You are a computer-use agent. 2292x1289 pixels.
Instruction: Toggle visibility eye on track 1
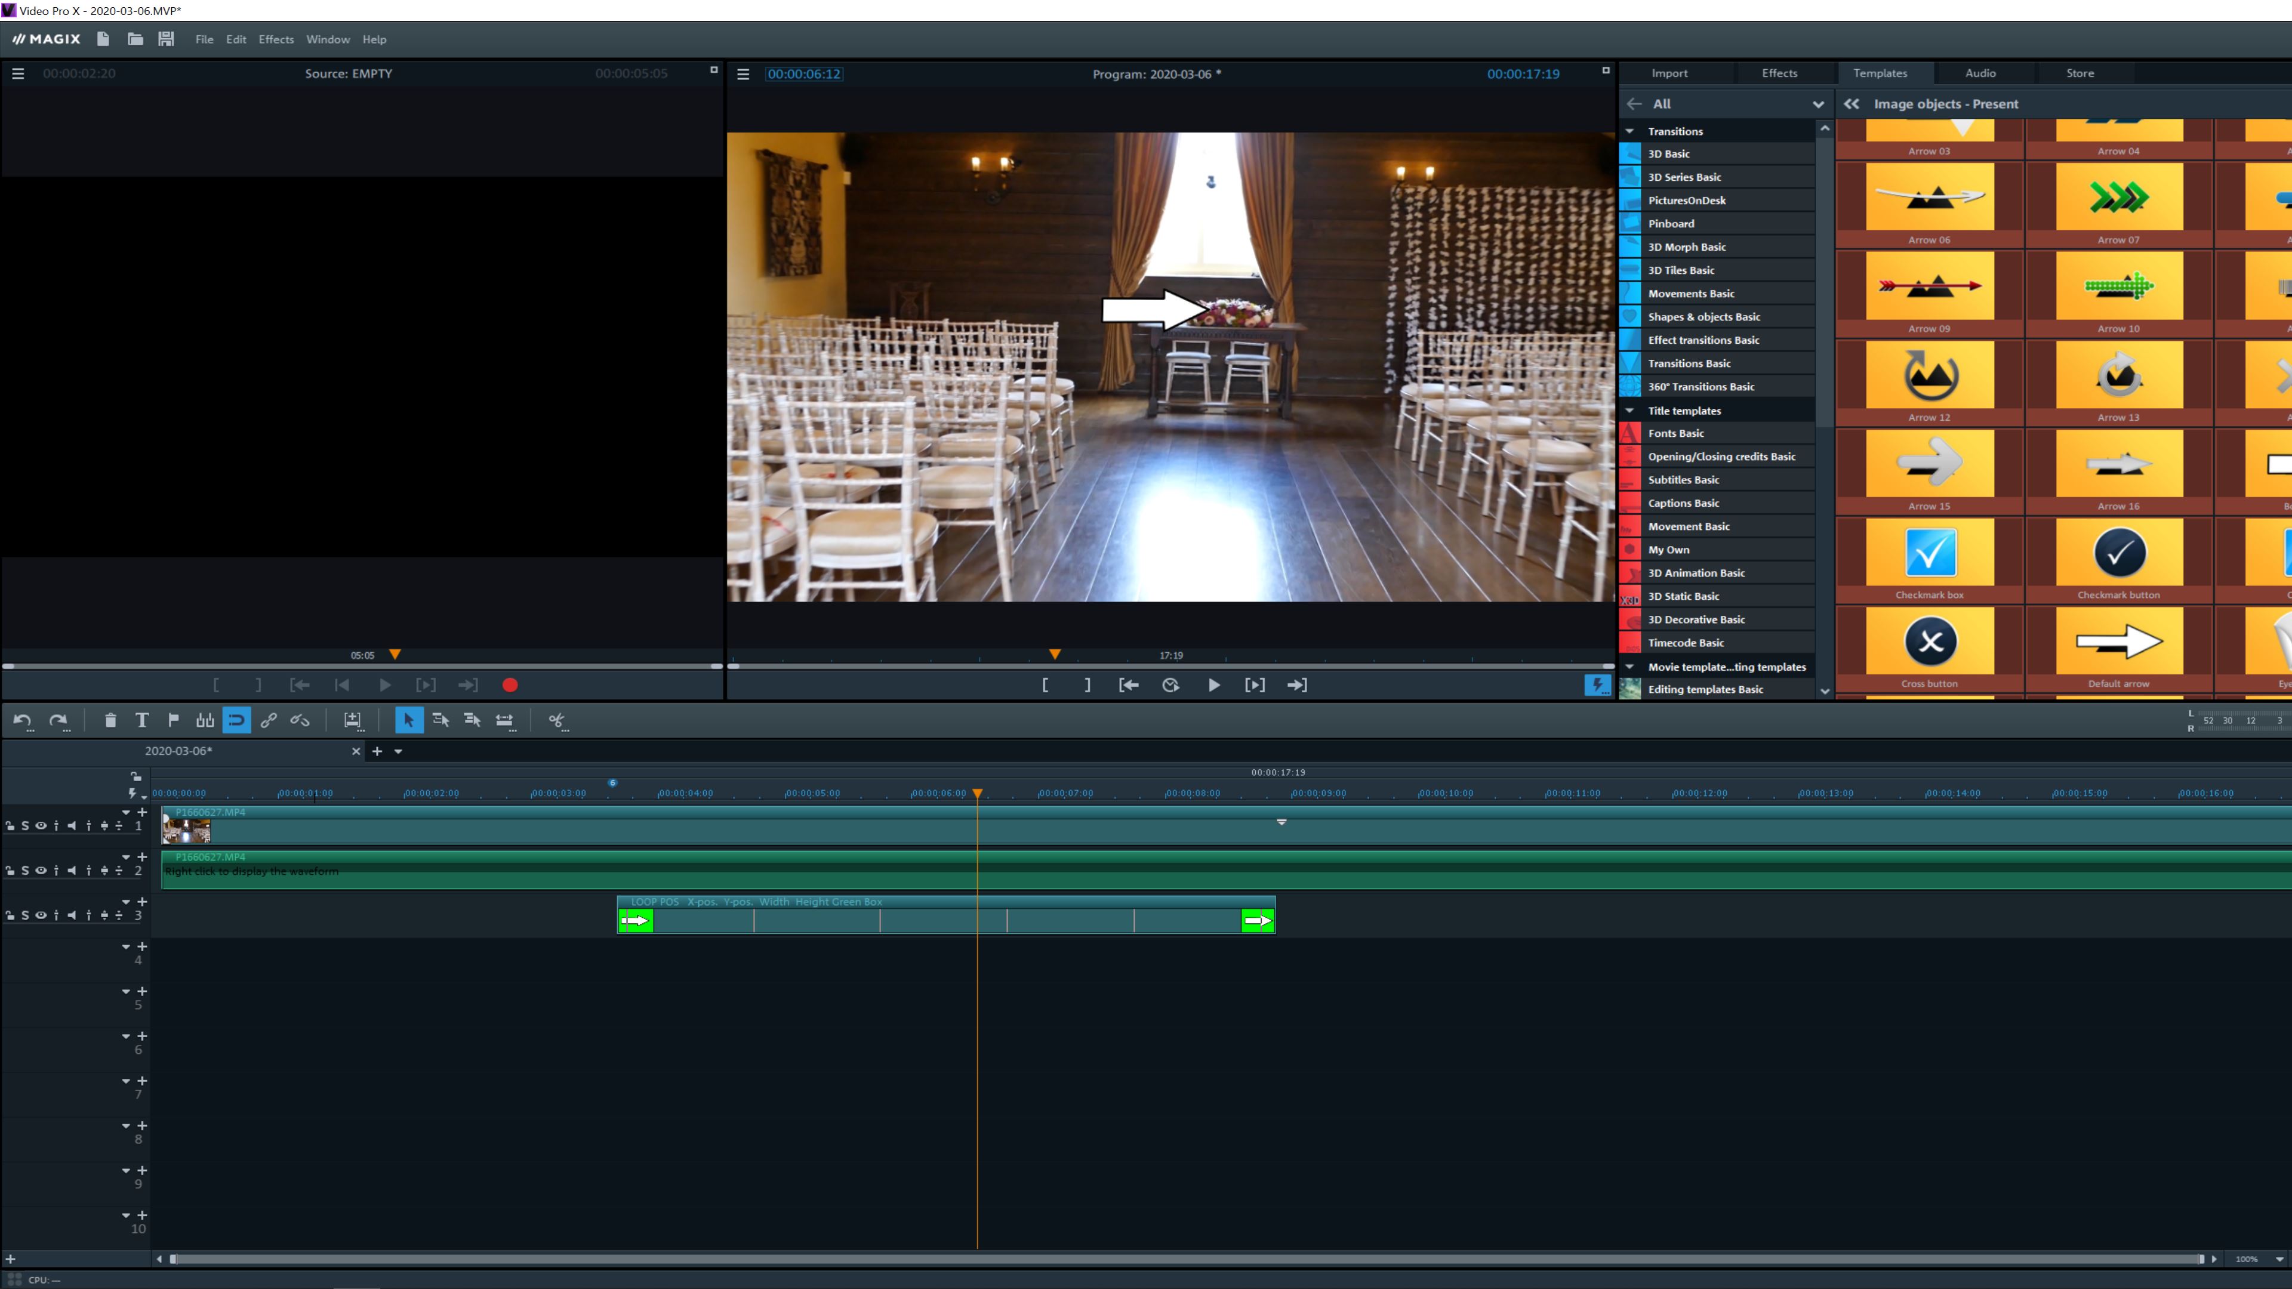tap(40, 825)
